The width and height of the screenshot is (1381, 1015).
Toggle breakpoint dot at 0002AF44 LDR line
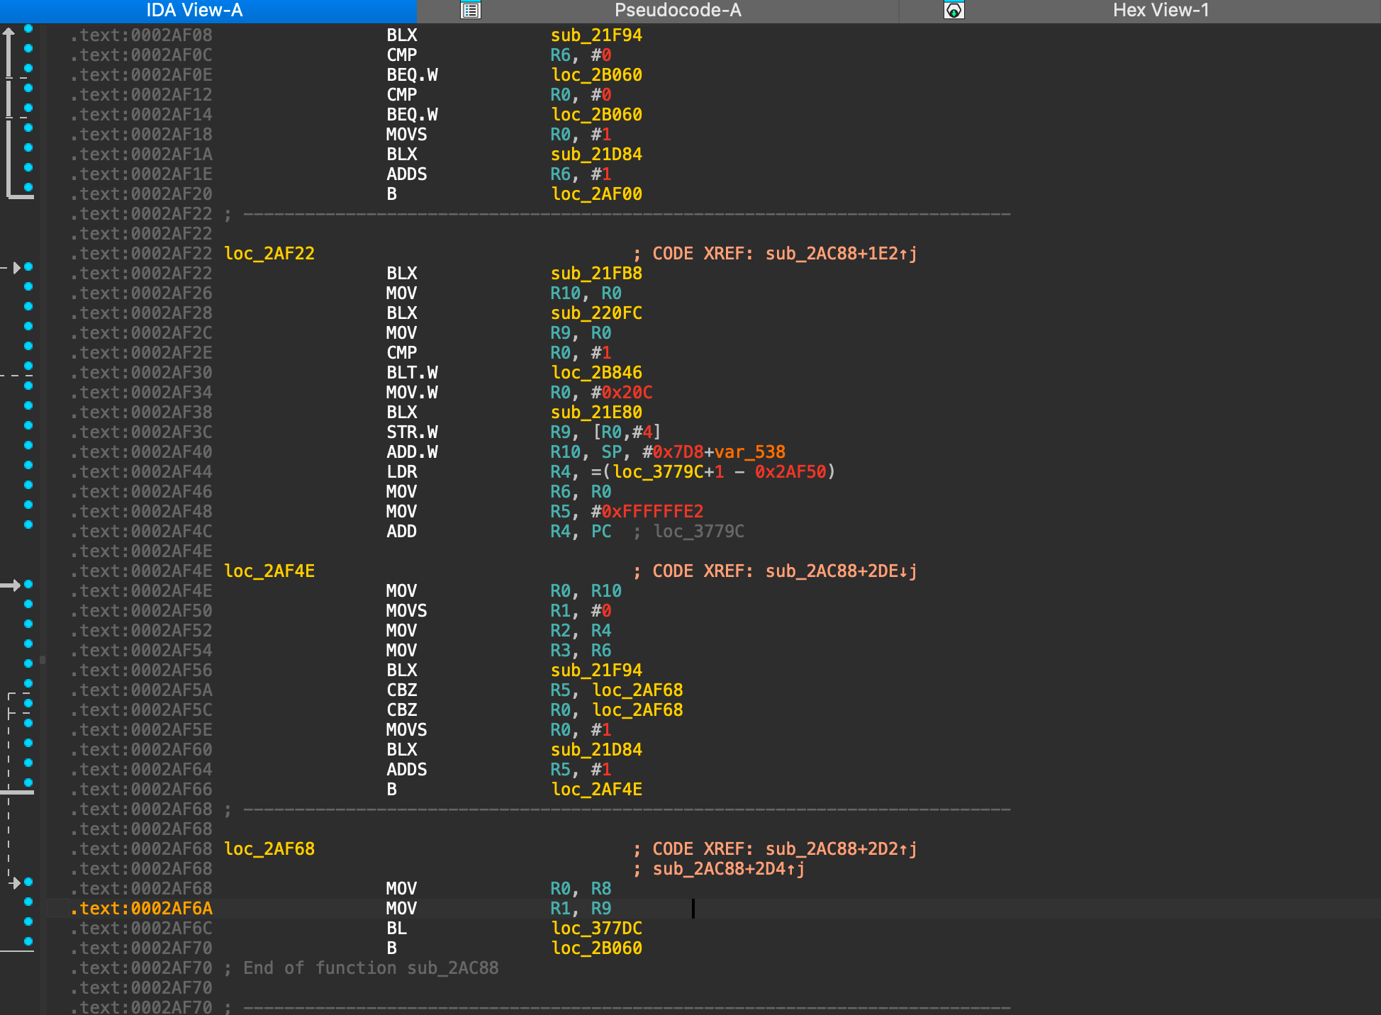[x=28, y=465]
